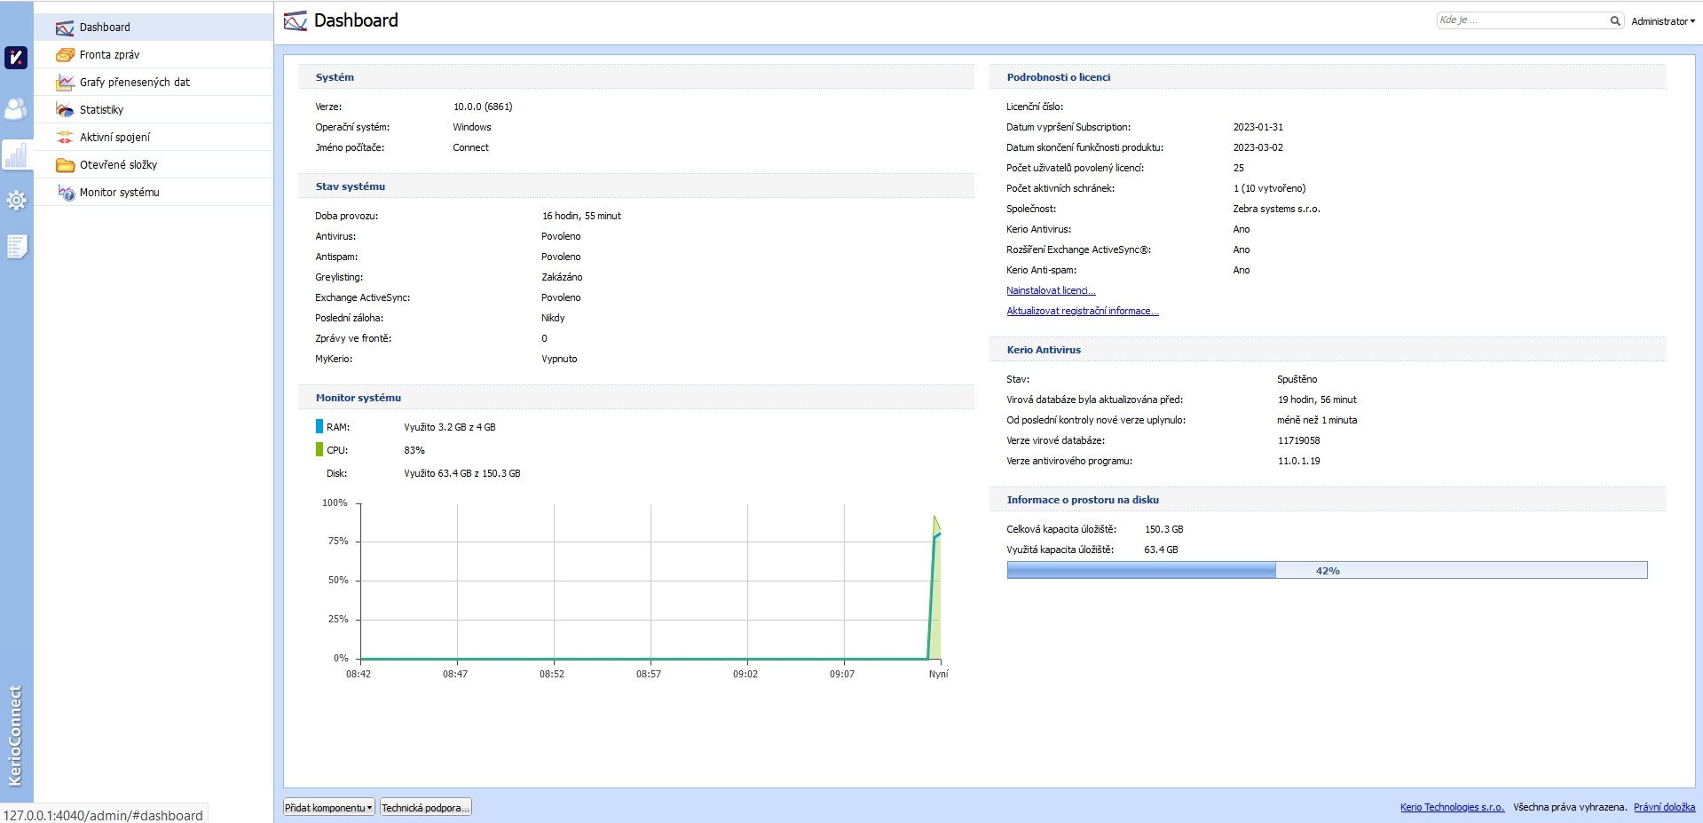Viewport: 1703px width, 823px height.
Task: Open the Právní doložka link
Action: [x=1664, y=808]
